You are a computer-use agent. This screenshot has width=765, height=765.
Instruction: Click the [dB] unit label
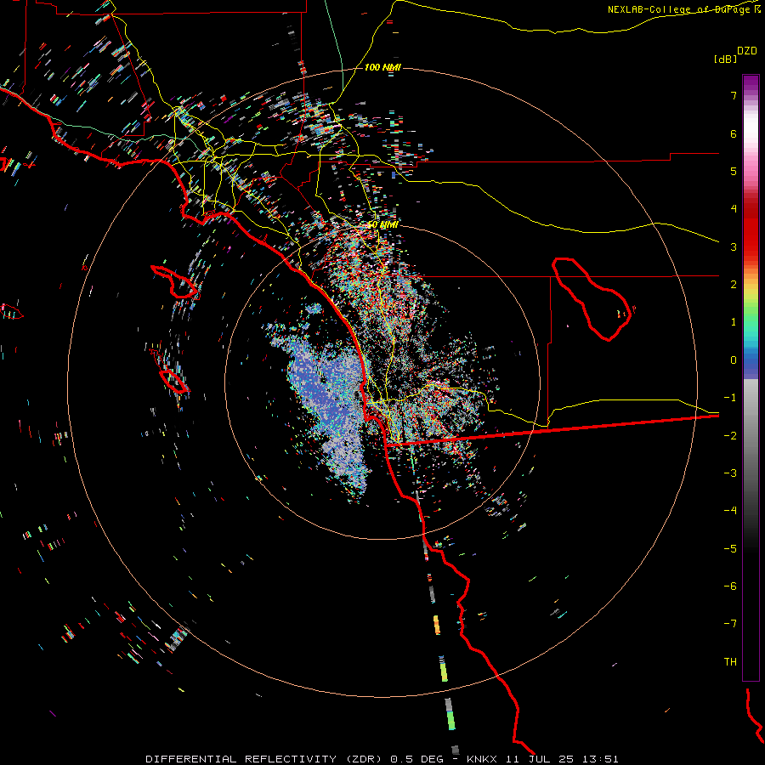click(725, 59)
